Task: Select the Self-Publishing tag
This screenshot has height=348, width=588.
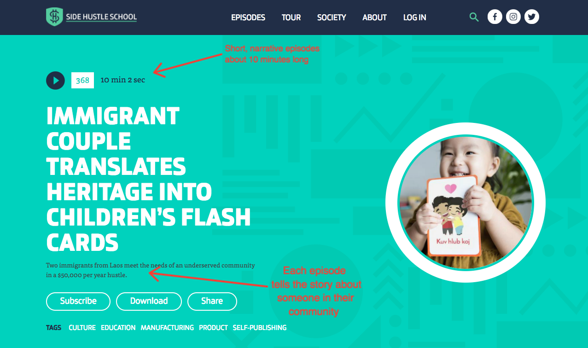Action: pyautogui.click(x=260, y=328)
